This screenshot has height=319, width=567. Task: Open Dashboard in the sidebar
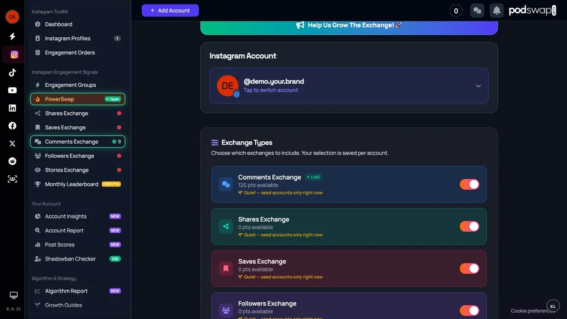coord(77,24)
